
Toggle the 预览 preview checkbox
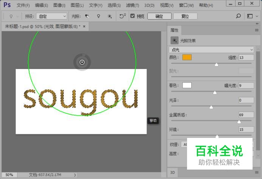(133, 16)
